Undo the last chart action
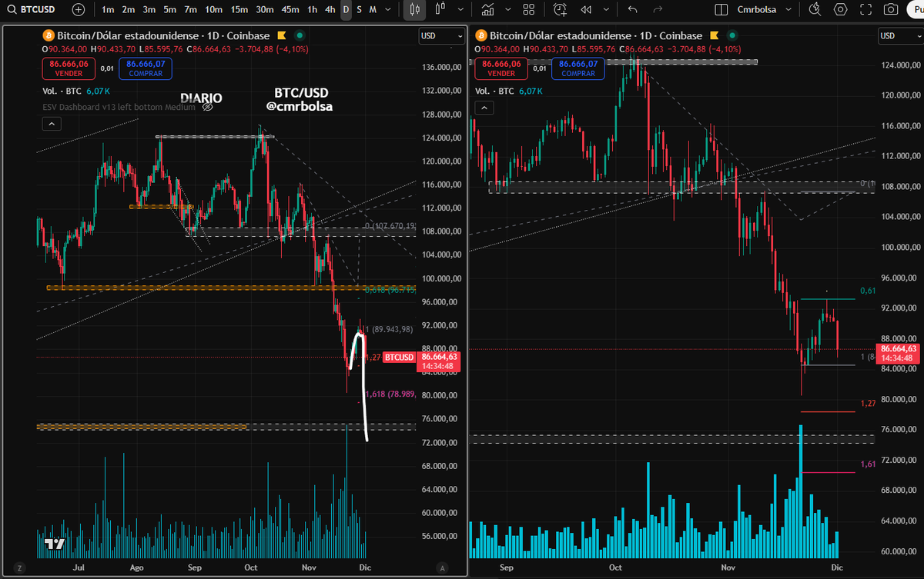Viewport: 924px width, 579px height. [633, 9]
